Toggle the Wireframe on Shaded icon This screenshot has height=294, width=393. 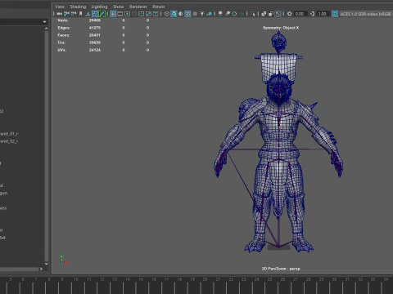187,14
